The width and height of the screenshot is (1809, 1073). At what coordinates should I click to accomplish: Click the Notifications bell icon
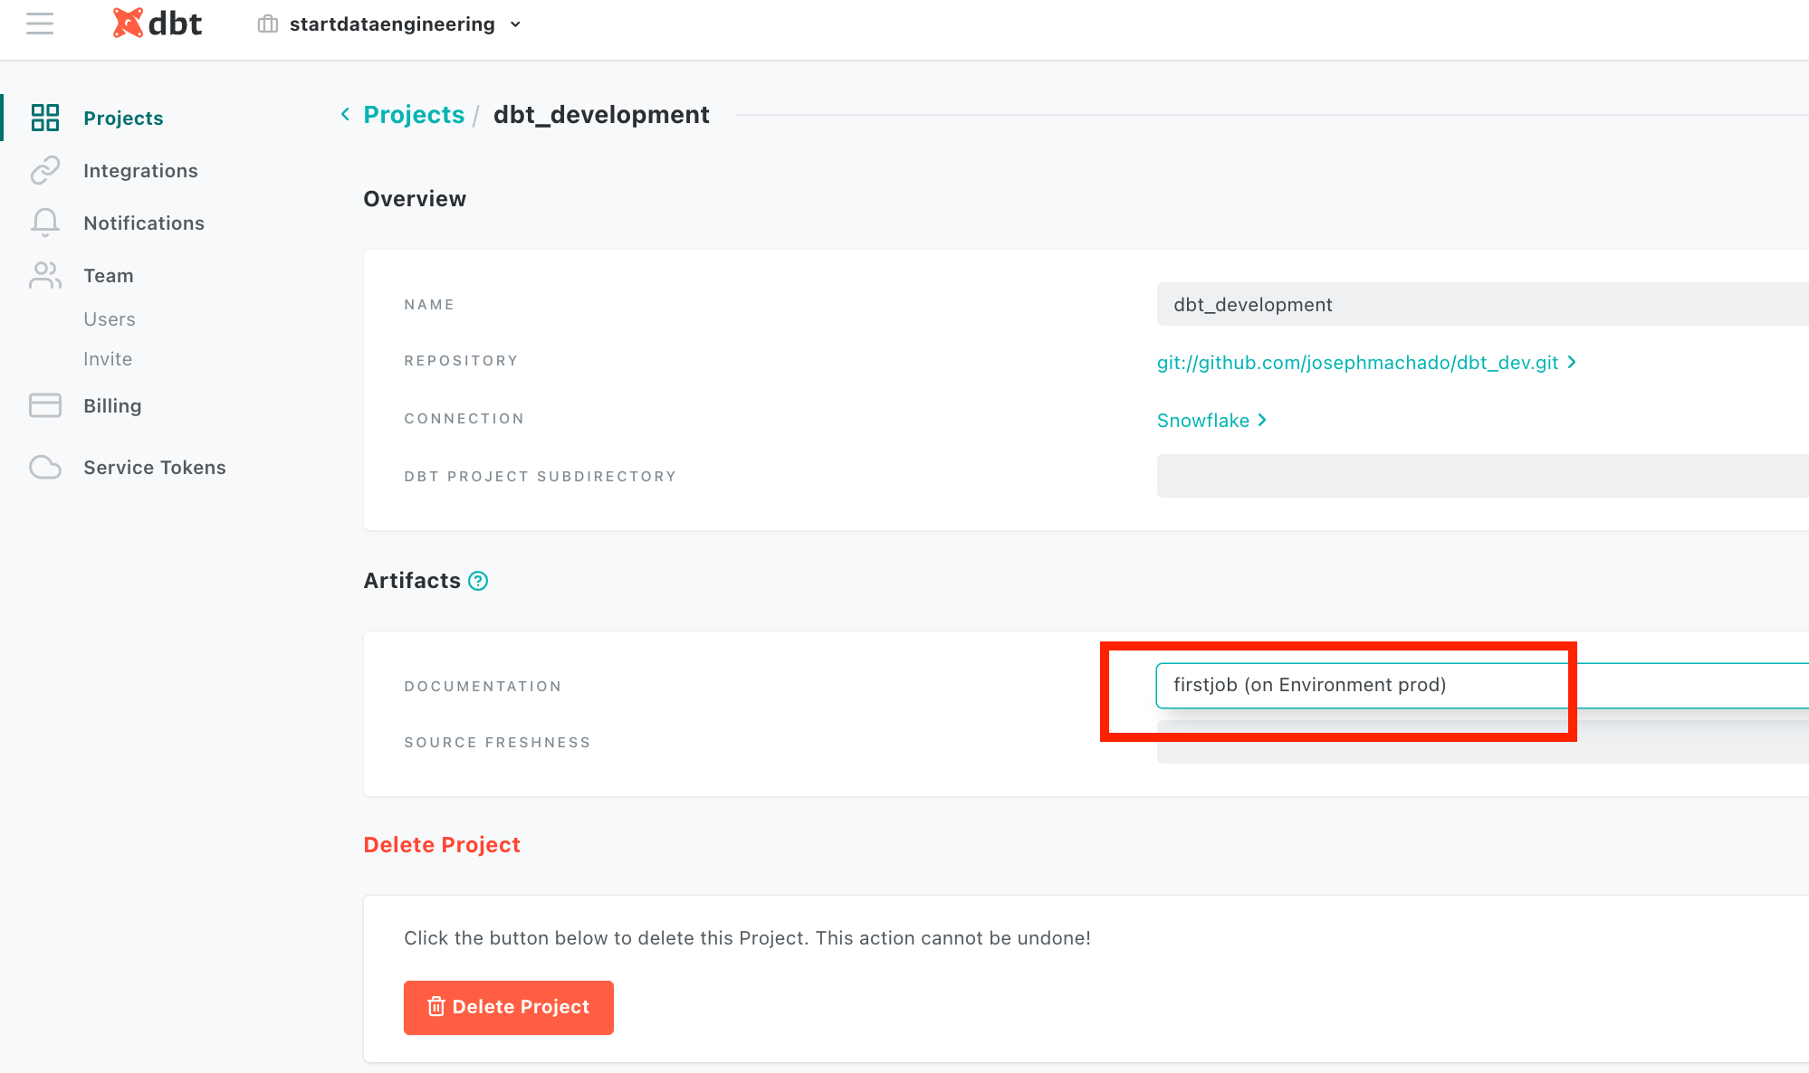44,223
